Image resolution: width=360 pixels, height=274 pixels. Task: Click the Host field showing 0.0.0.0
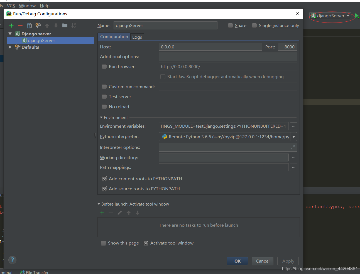(210, 47)
